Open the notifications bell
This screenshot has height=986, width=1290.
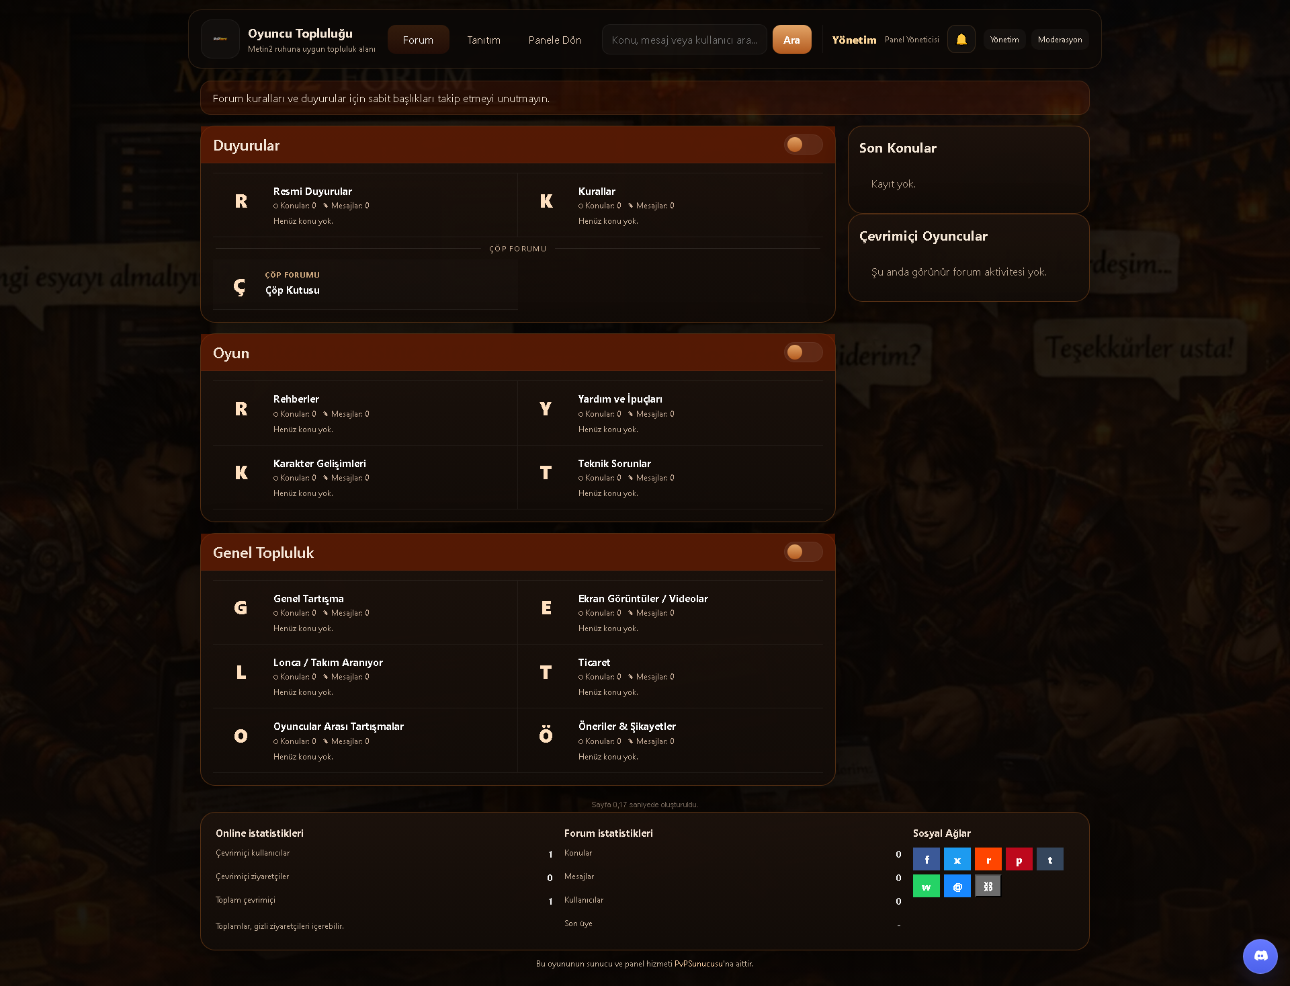pos(961,40)
